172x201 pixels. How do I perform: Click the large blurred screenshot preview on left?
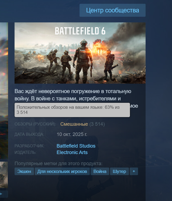click(4, 90)
